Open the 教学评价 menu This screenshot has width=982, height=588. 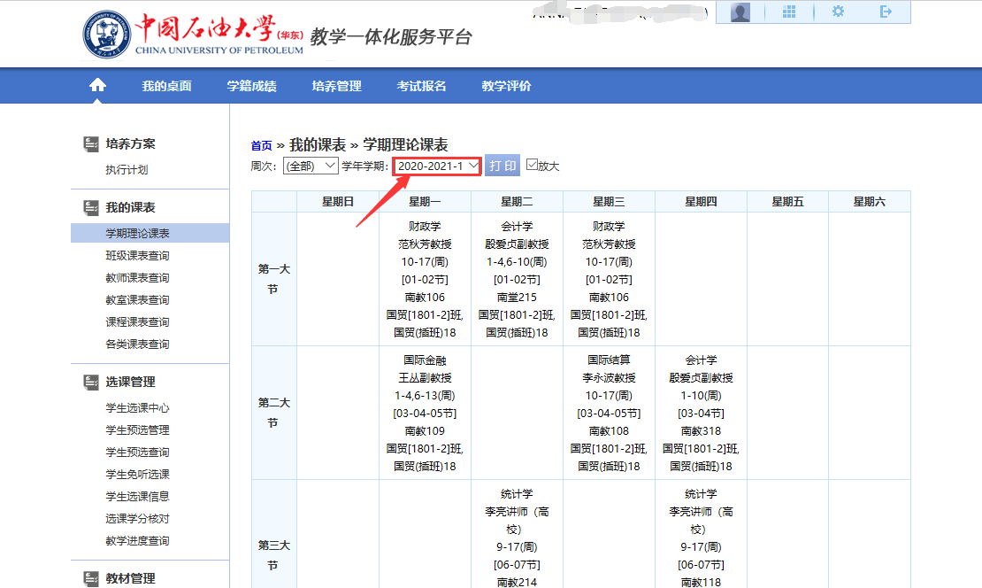[506, 86]
